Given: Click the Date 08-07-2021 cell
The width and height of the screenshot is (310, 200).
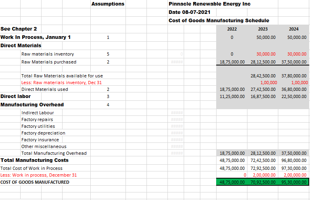Looking at the screenshot, I should (189, 12).
